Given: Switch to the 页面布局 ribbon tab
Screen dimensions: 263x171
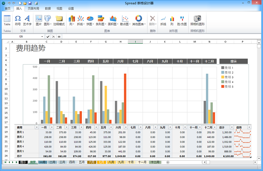Looking at the screenshot, I should (x=33, y=9).
